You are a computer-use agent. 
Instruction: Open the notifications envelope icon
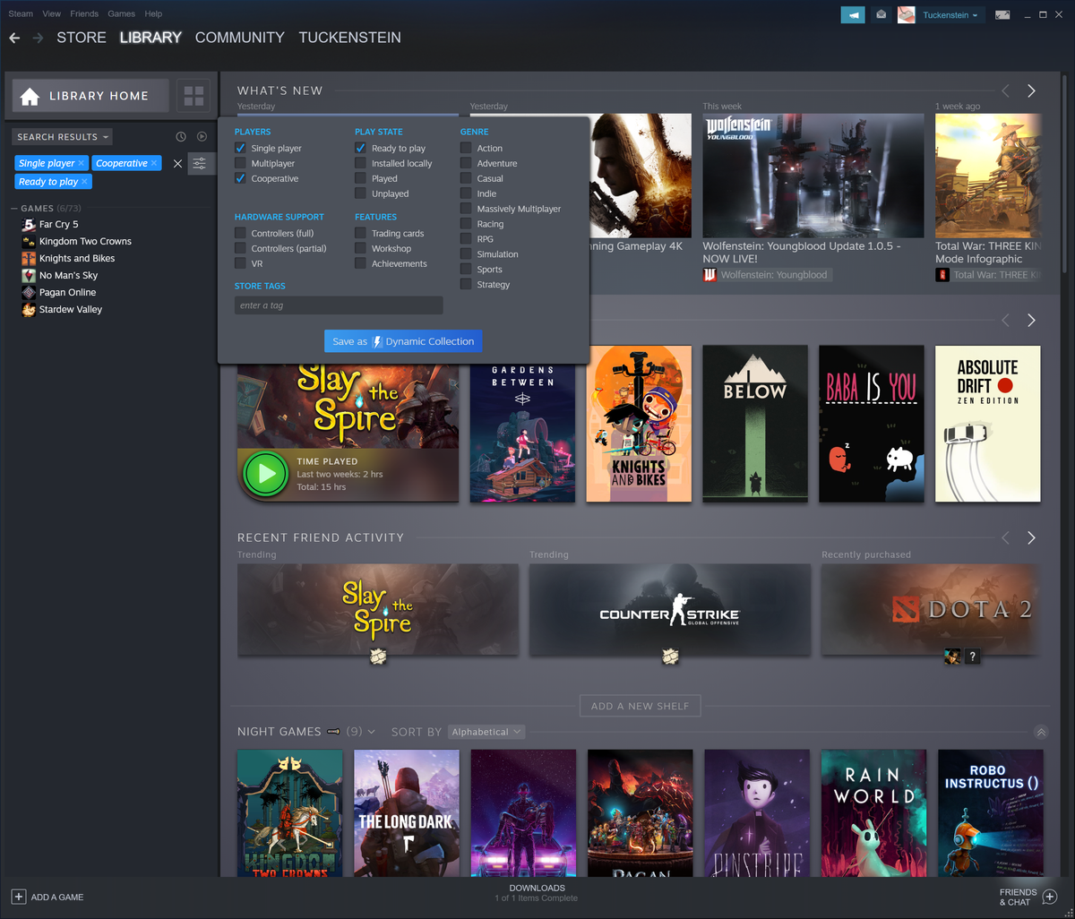[x=881, y=14]
